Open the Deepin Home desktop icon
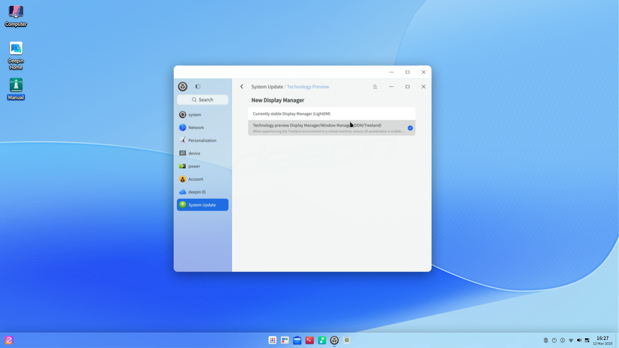 16,55
